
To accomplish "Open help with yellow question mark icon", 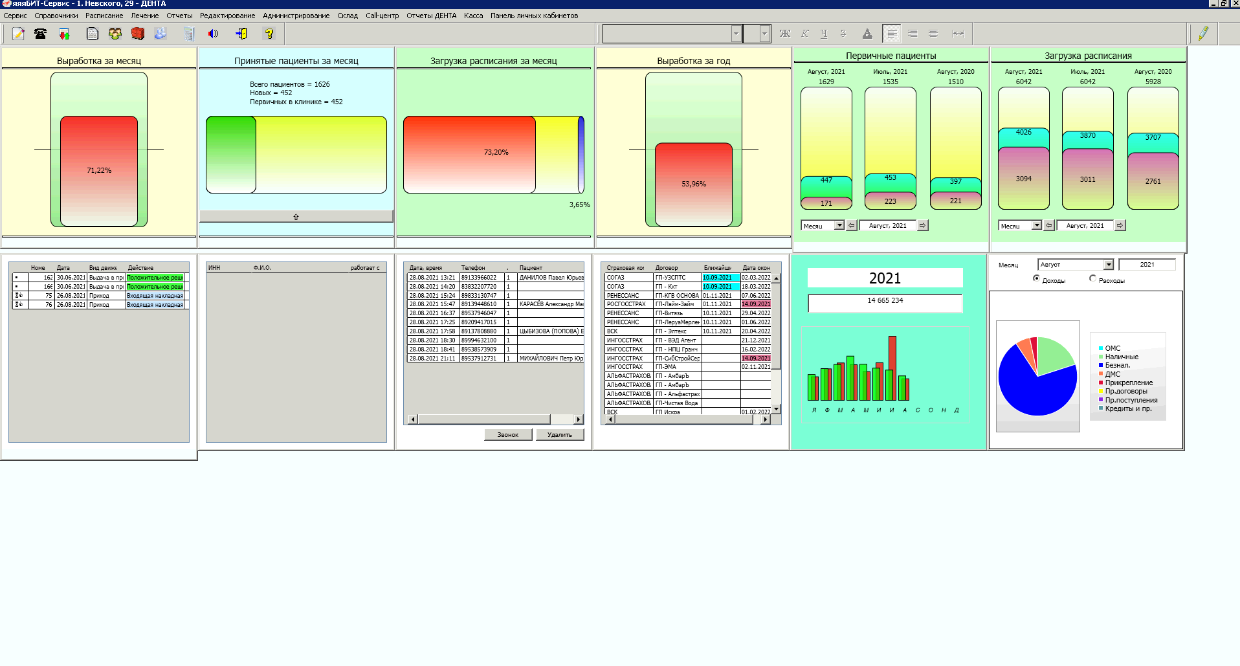I will pos(269,34).
